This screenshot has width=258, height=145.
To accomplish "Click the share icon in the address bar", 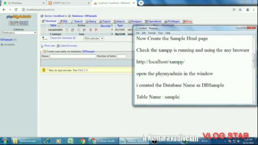I will click(x=234, y=10).
